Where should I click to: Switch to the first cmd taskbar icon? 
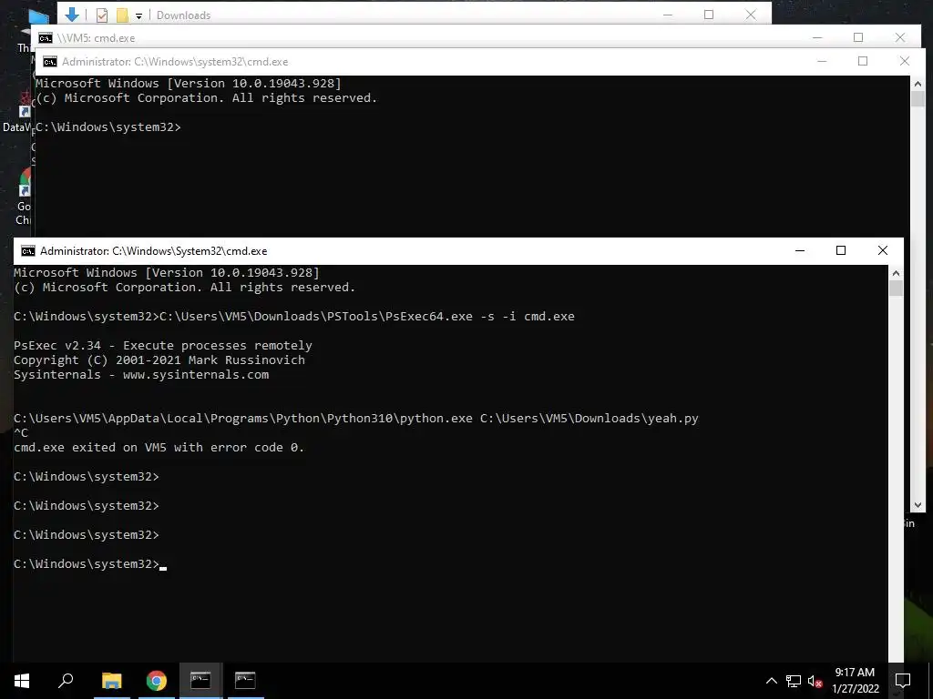[x=200, y=681]
